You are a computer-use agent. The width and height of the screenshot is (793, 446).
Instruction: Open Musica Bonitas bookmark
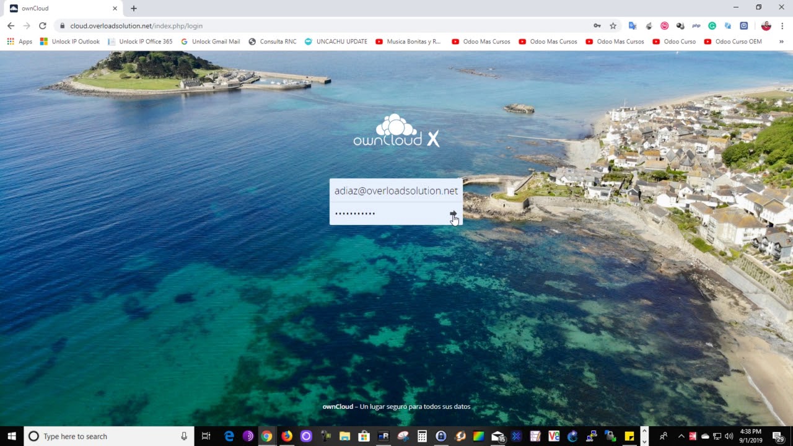tap(408, 42)
